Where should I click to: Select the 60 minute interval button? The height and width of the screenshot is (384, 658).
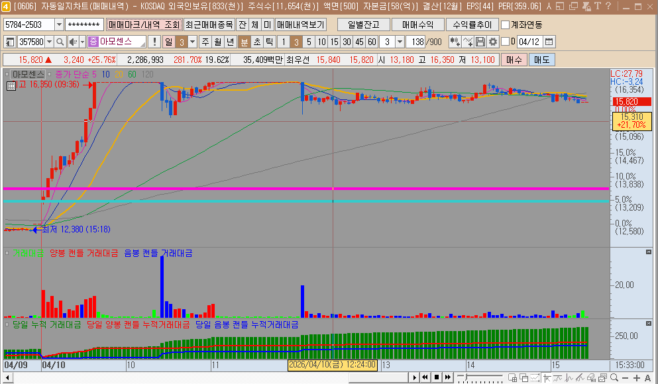(372, 42)
